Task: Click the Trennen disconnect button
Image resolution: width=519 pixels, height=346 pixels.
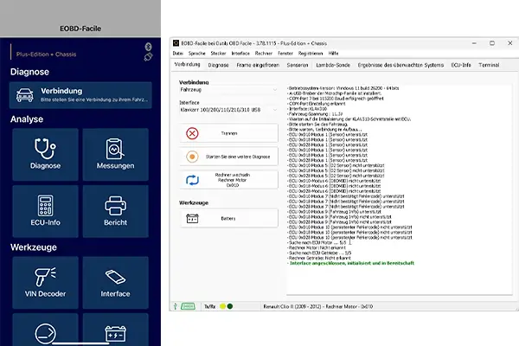Action: coord(229,133)
